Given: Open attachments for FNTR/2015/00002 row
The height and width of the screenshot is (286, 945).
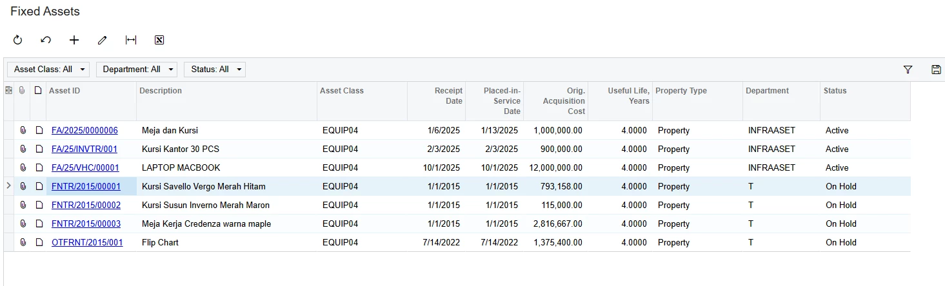Looking at the screenshot, I should pyautogui.click(x=23, y=205).
